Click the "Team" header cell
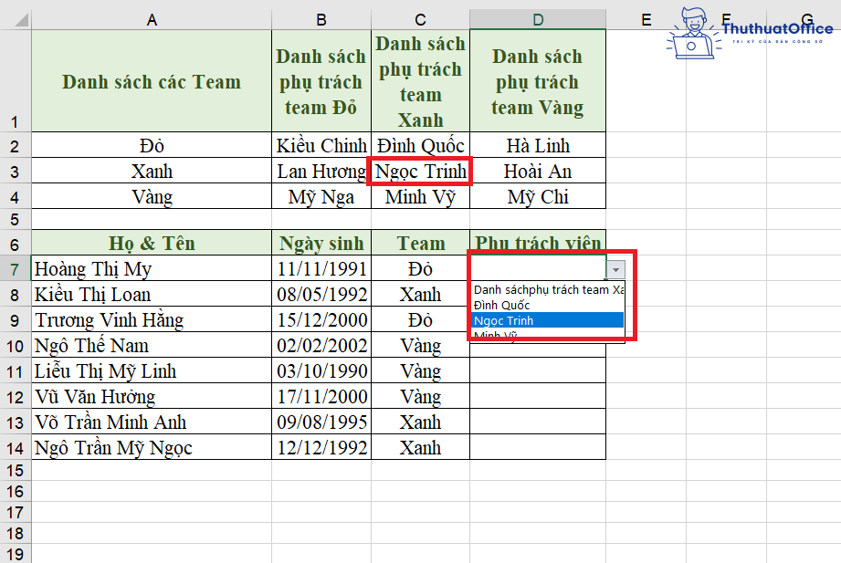 [x=419, y=243]
